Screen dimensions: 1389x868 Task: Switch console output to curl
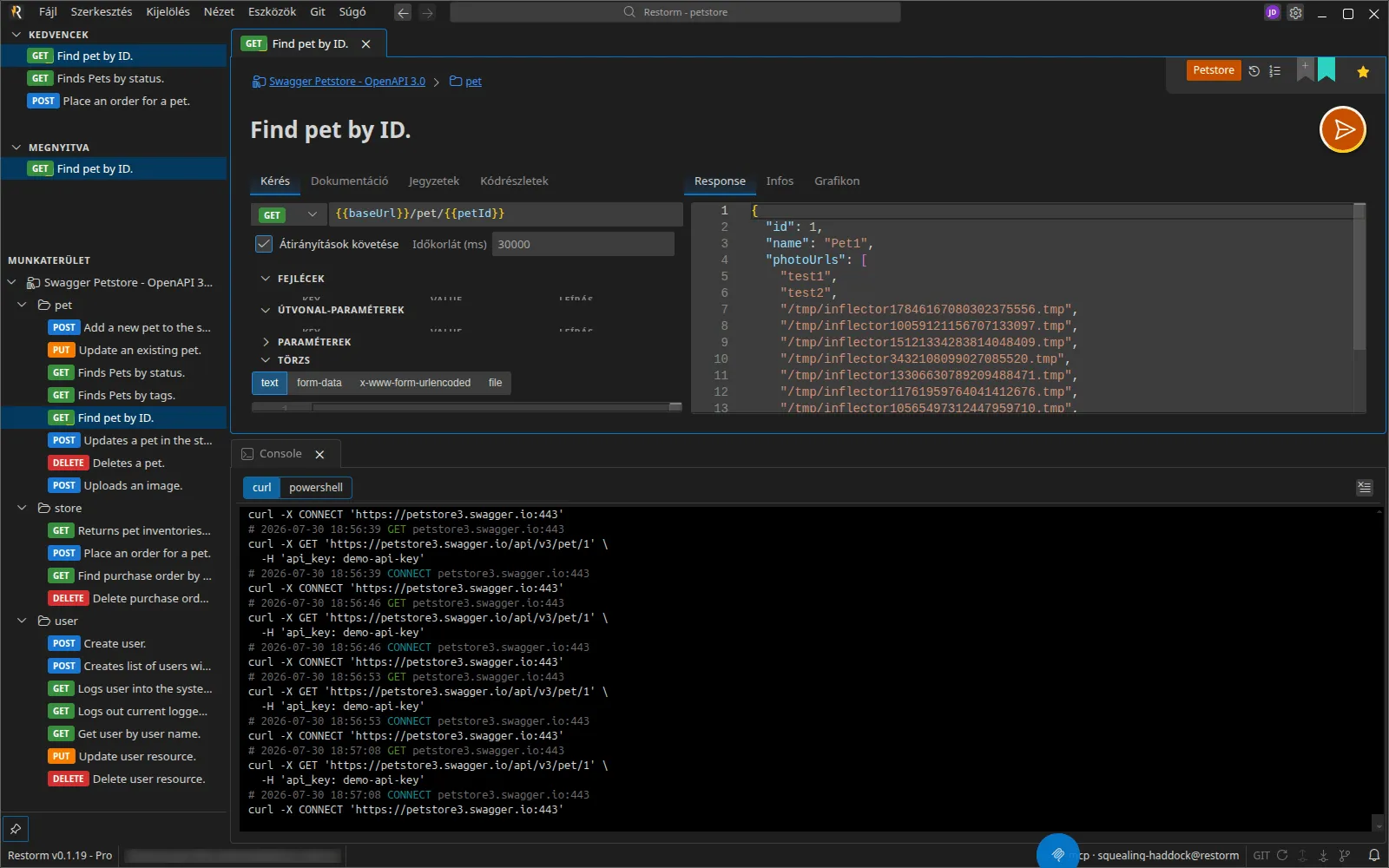coord(261,488)
